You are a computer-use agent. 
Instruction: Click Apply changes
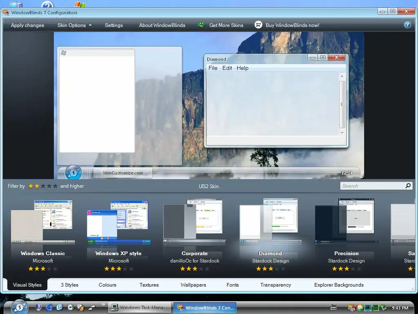pos(27,25)
